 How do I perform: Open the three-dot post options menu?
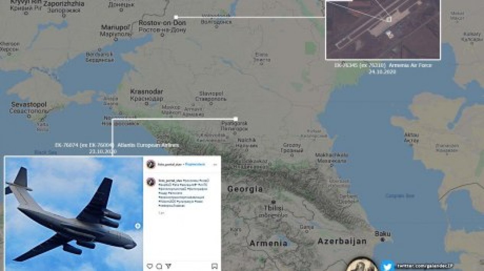[215, 165]
